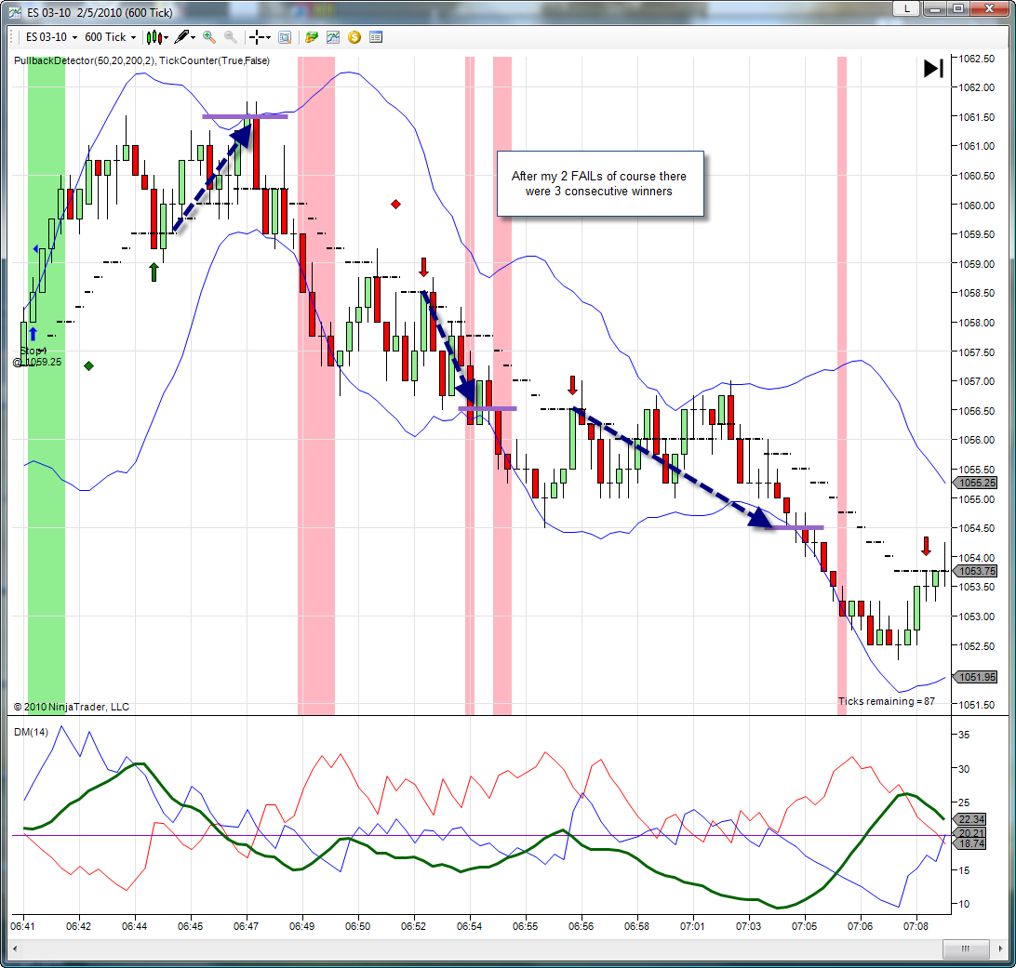Click the data box table icon

pos(376,37)
